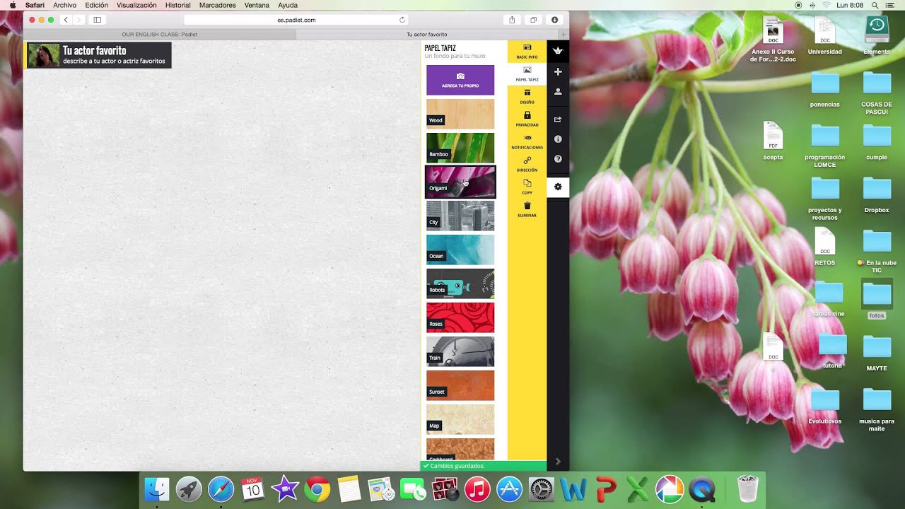Open Finder from the Dock
This screenshot has height=509, width=905.
point(157,489)
